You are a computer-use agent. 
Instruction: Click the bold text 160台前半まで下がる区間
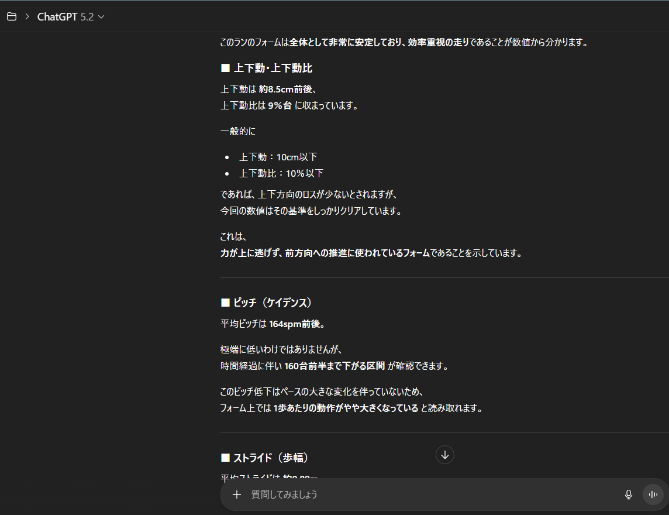334,366
